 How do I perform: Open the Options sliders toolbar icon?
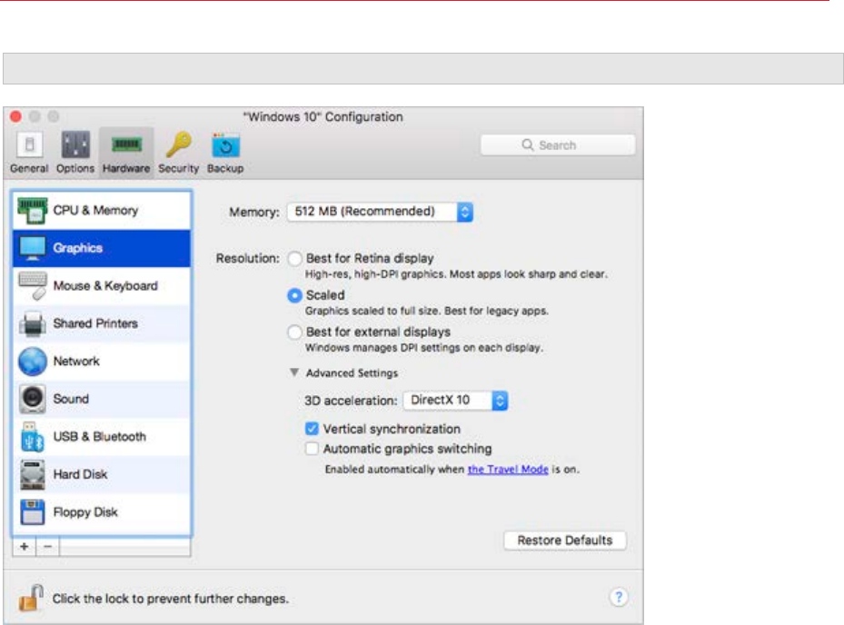click(75, 144)
